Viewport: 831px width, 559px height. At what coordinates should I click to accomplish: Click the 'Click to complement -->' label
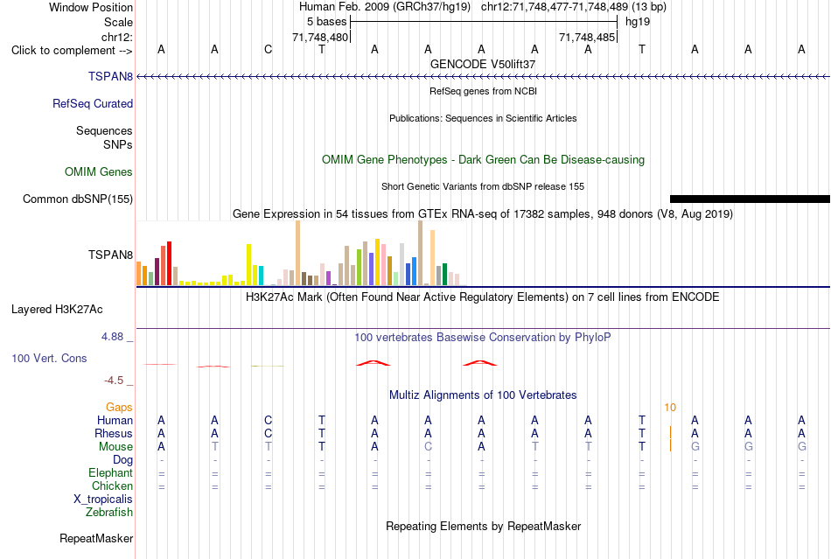(x=72, y=51)
